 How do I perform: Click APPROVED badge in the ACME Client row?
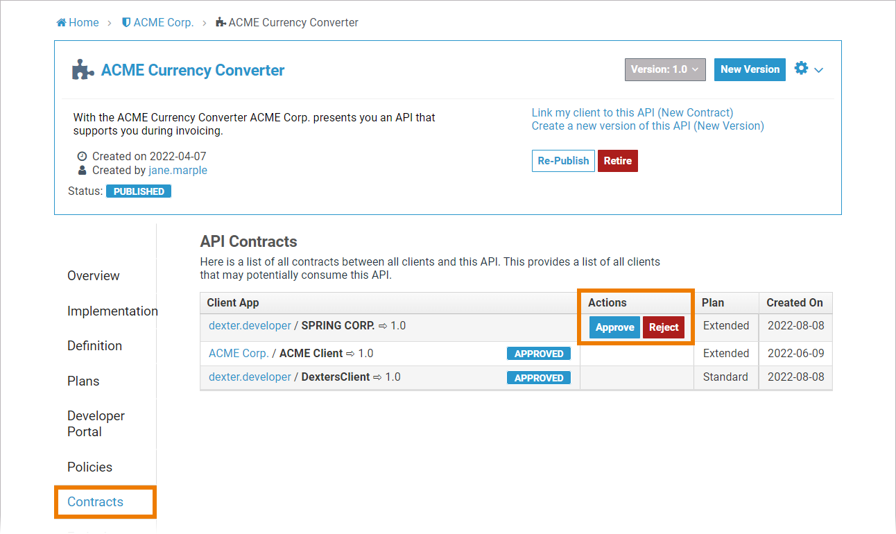[539, 354]
